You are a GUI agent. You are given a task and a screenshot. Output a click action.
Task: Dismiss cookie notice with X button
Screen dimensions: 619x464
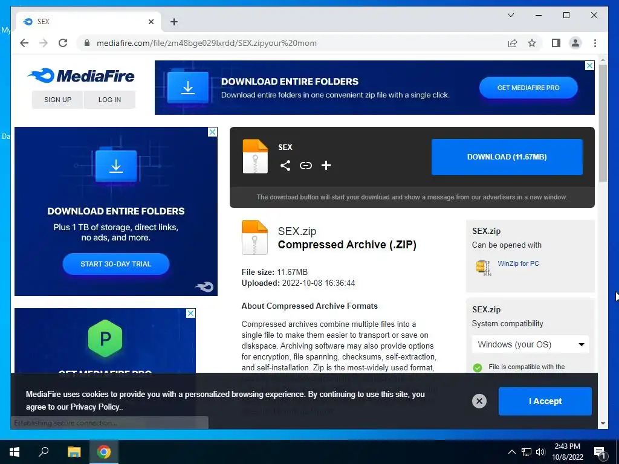(x=479, y=401)
